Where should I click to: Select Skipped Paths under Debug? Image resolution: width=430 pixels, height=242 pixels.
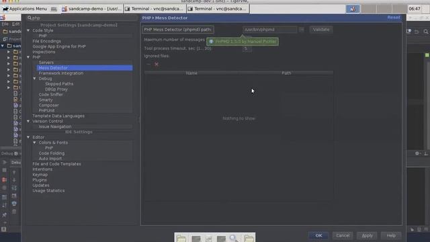coord(59,84)
